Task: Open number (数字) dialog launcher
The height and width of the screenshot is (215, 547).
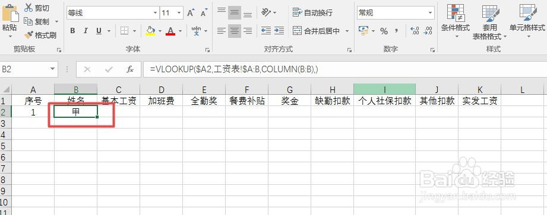Action: click(x=433, y=50)
